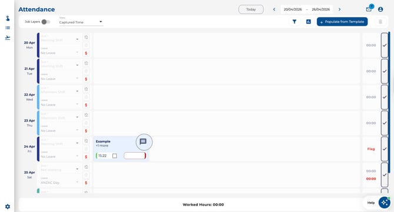Click the Attendance page title
The width and height of the screenshot is (394, 212).
pos(36,9)
